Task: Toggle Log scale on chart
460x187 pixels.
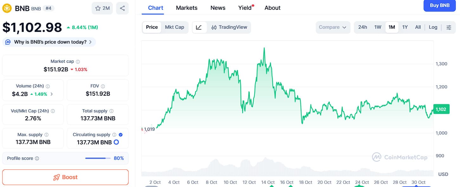Action: pyautogui.click(x=433, y=27)
